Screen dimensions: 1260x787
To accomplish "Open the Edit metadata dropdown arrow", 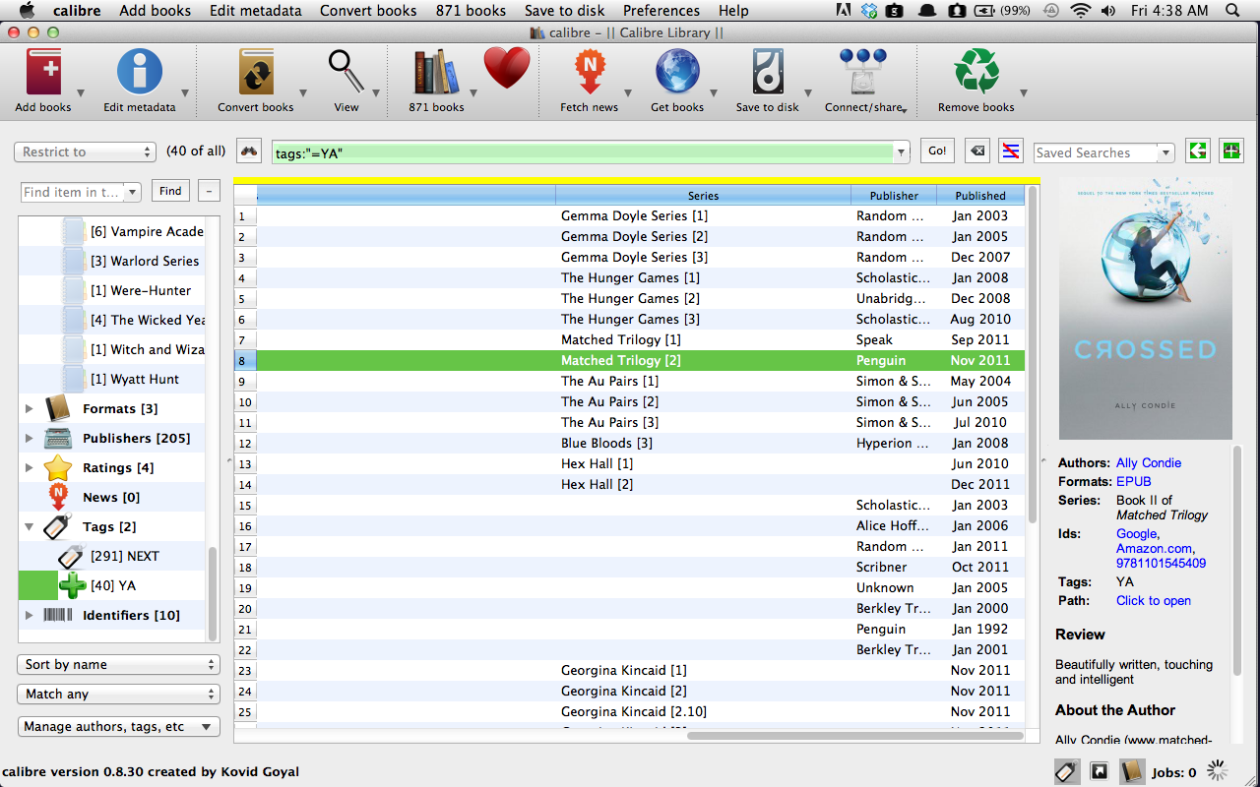I will (184, 94).
